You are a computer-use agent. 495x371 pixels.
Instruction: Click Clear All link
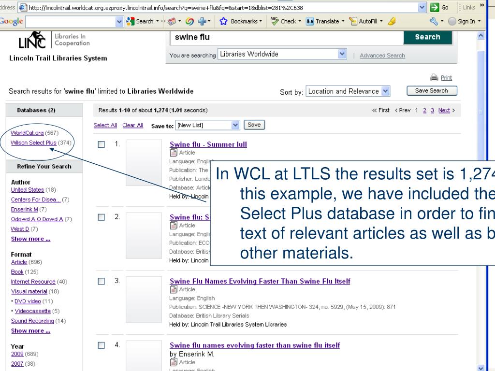(x=132, y=125)
